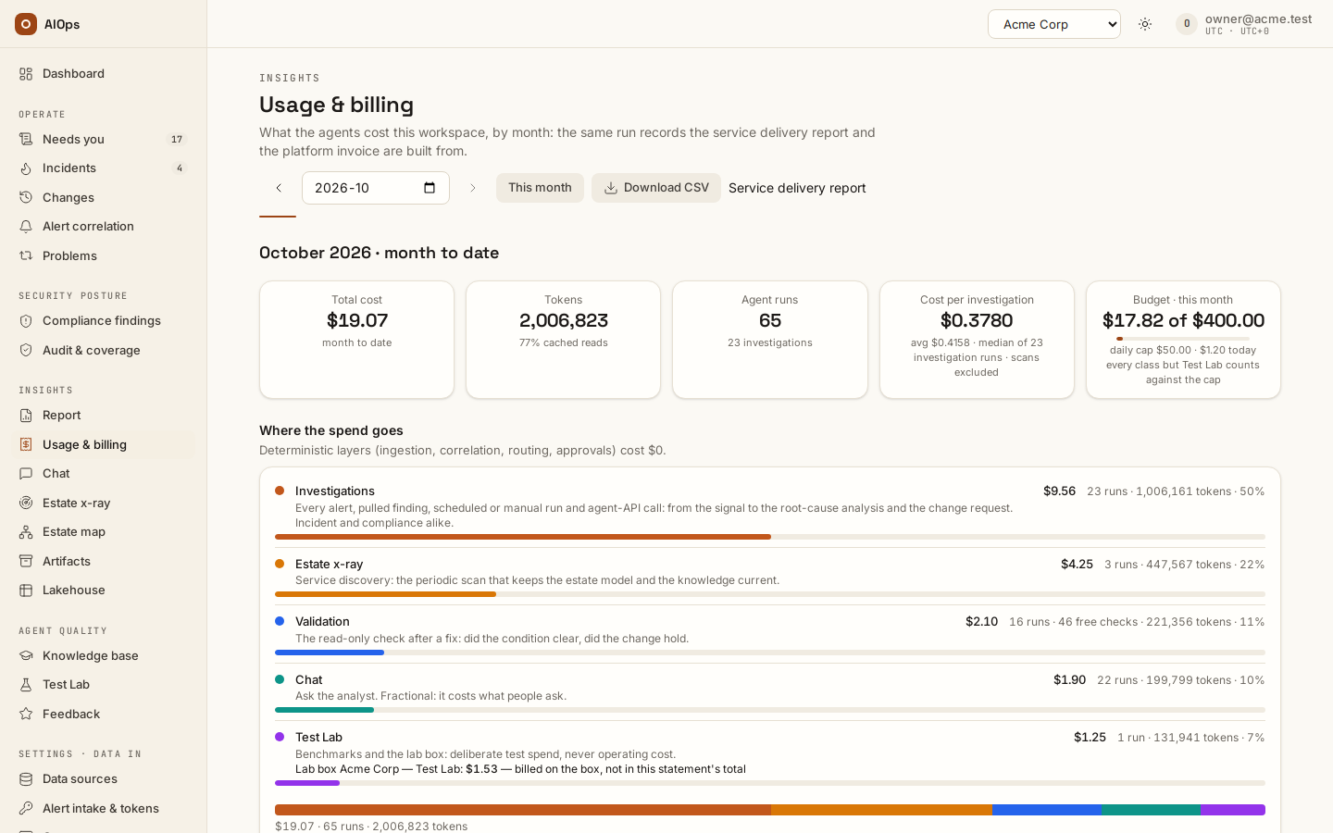
Task: Click the Tokens 2,006,823 value
Action: click(564, 320)
